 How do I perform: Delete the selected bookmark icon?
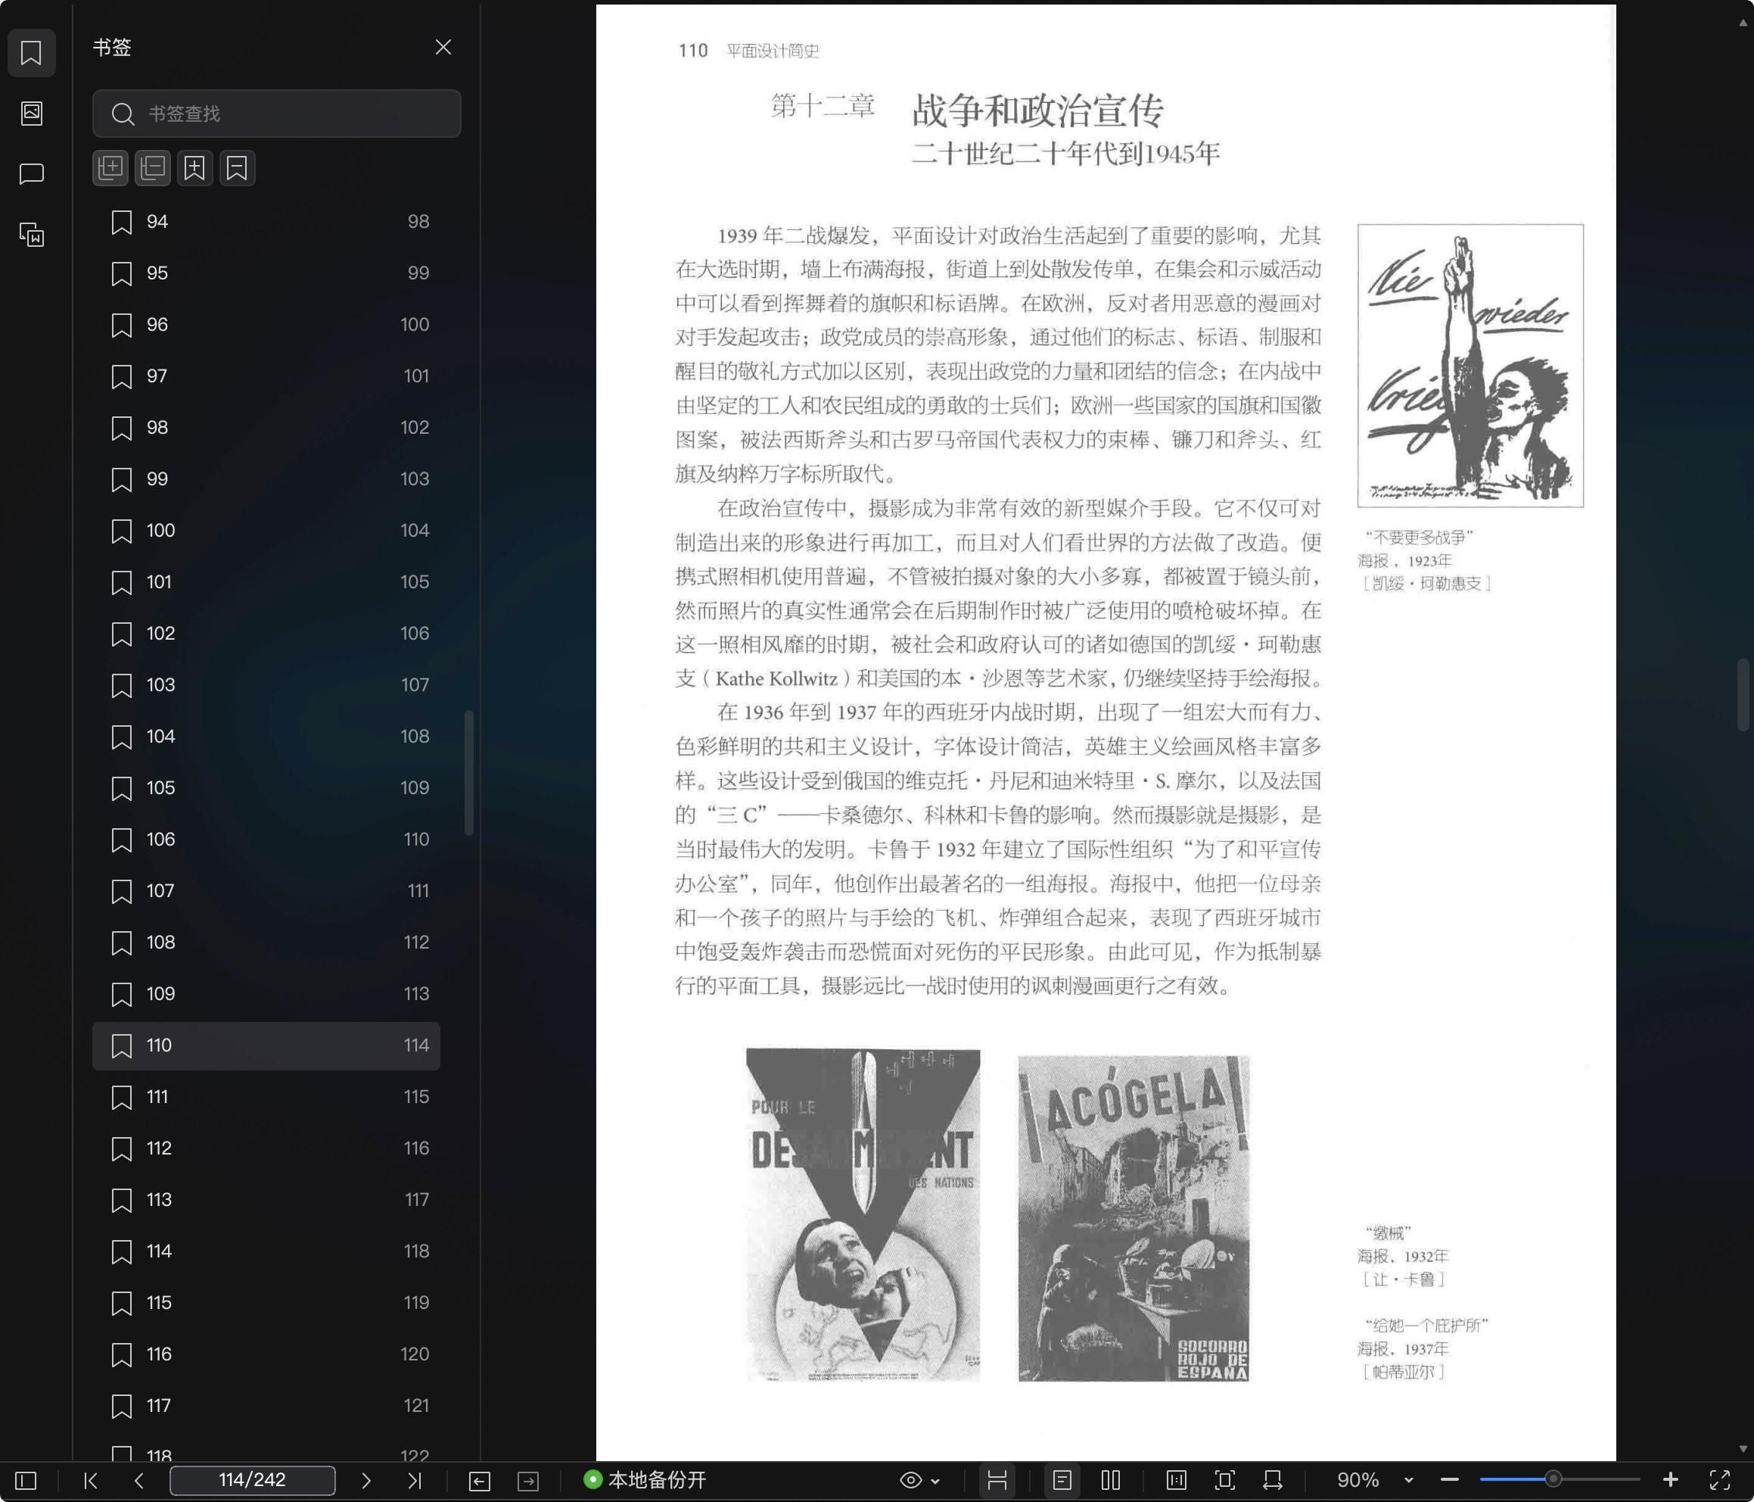coord(237,168)
